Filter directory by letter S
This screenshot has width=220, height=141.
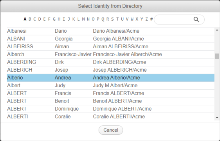point(112,19)
